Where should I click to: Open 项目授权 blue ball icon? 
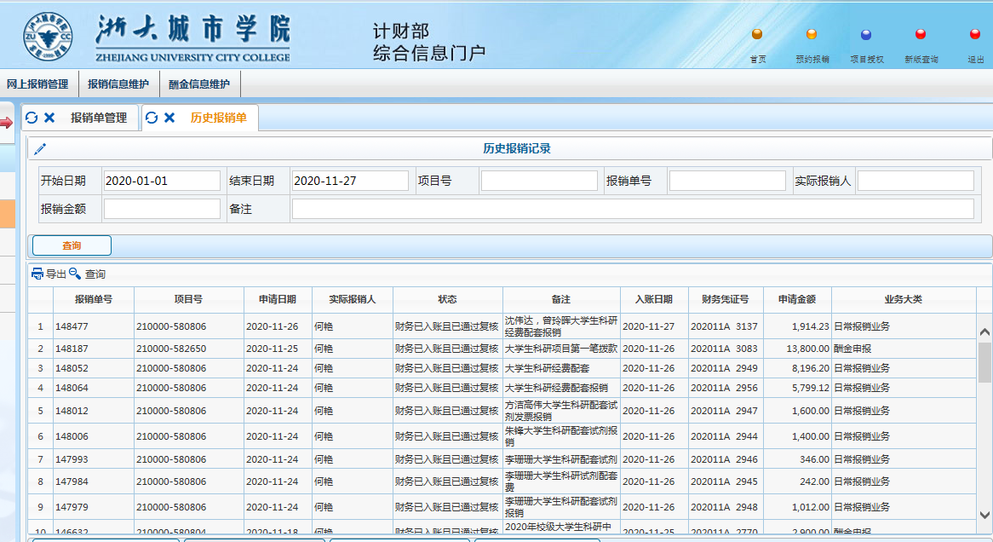866,34
